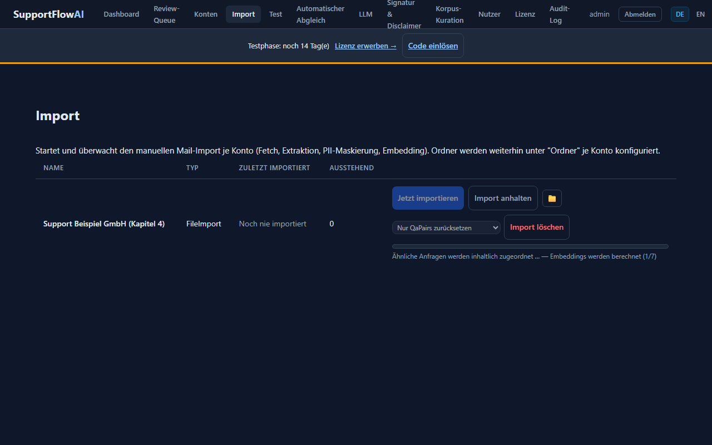This screenshot has height=445, width=712.
Task: Open the Nur QaPairs zurücksetzen dropdown
Action: [446, 228]
